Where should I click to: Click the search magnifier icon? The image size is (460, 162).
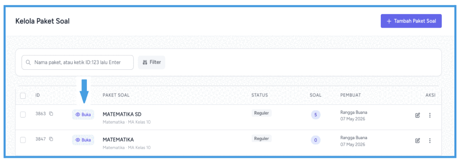(28, 62)
